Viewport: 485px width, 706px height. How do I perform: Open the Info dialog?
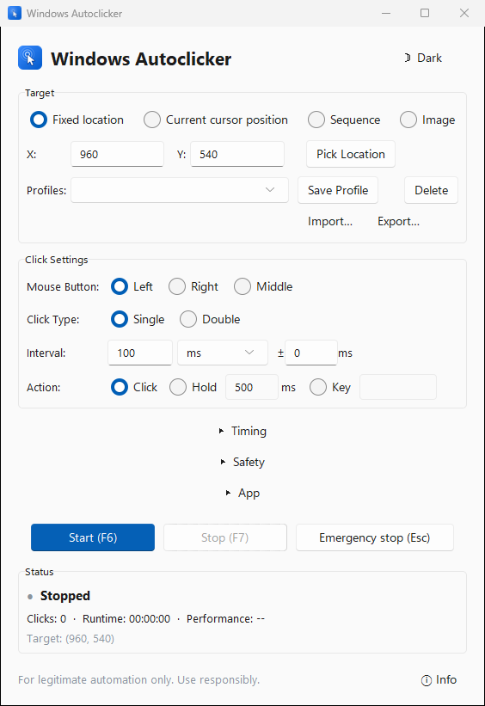pos(439,680)
